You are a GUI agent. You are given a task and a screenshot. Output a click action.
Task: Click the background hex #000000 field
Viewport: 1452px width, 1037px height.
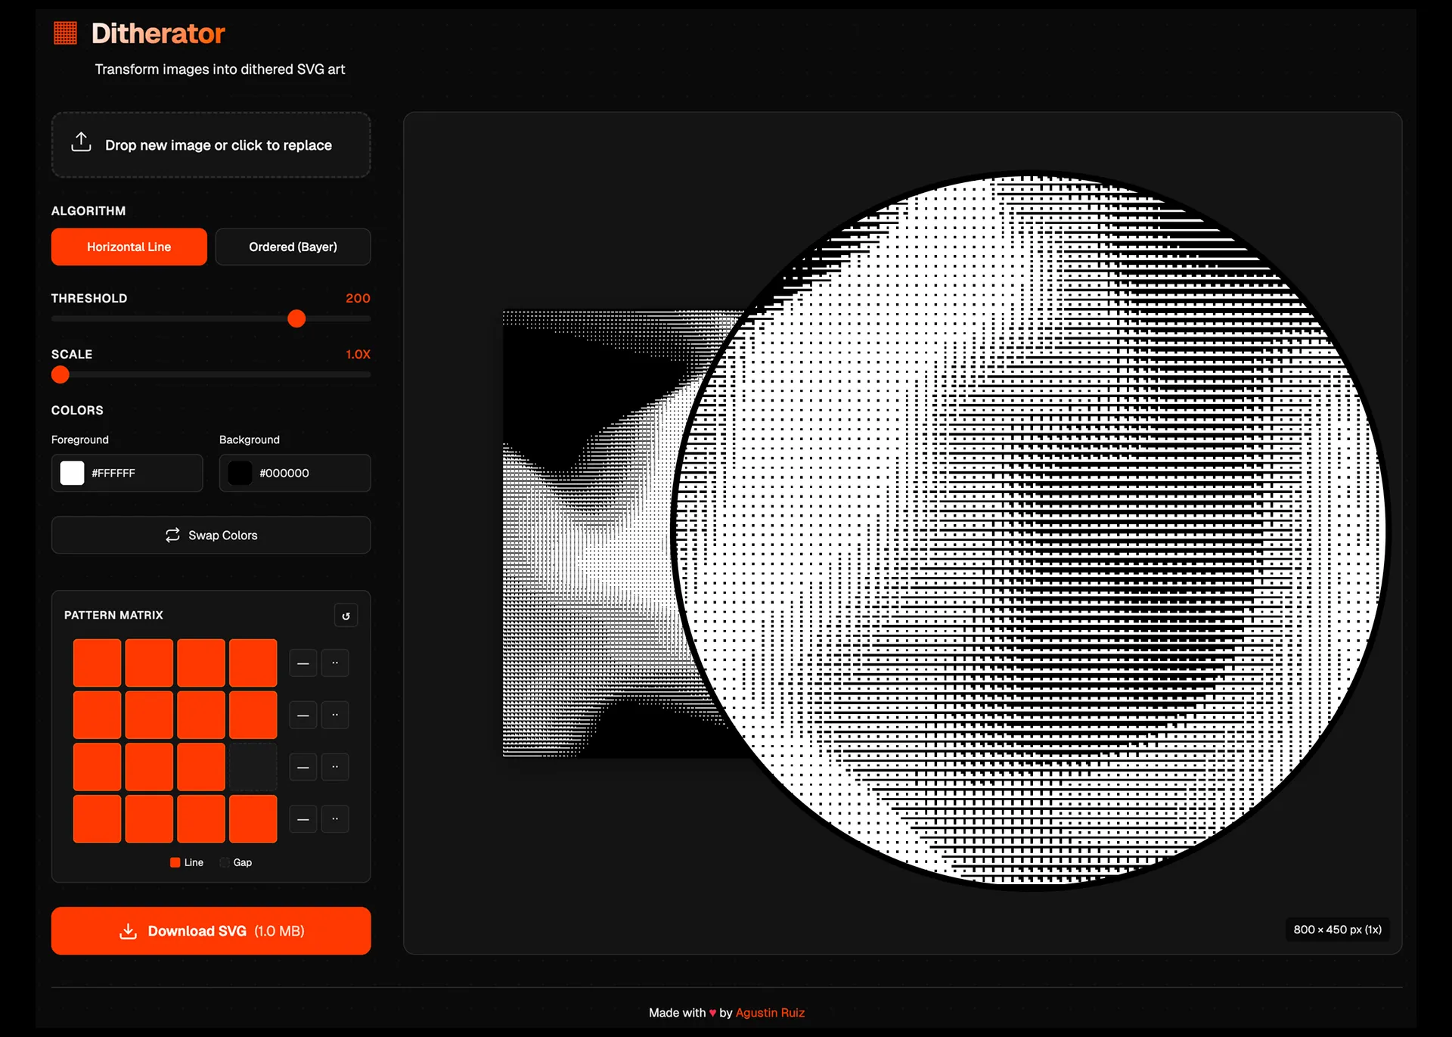[x=284, y=473]
